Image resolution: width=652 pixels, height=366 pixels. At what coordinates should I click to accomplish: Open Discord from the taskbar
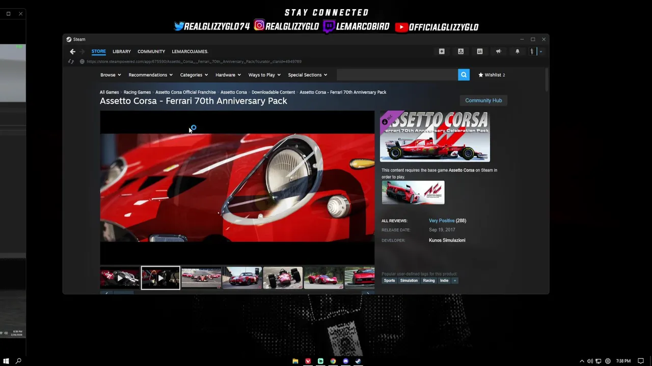[346, 361]
